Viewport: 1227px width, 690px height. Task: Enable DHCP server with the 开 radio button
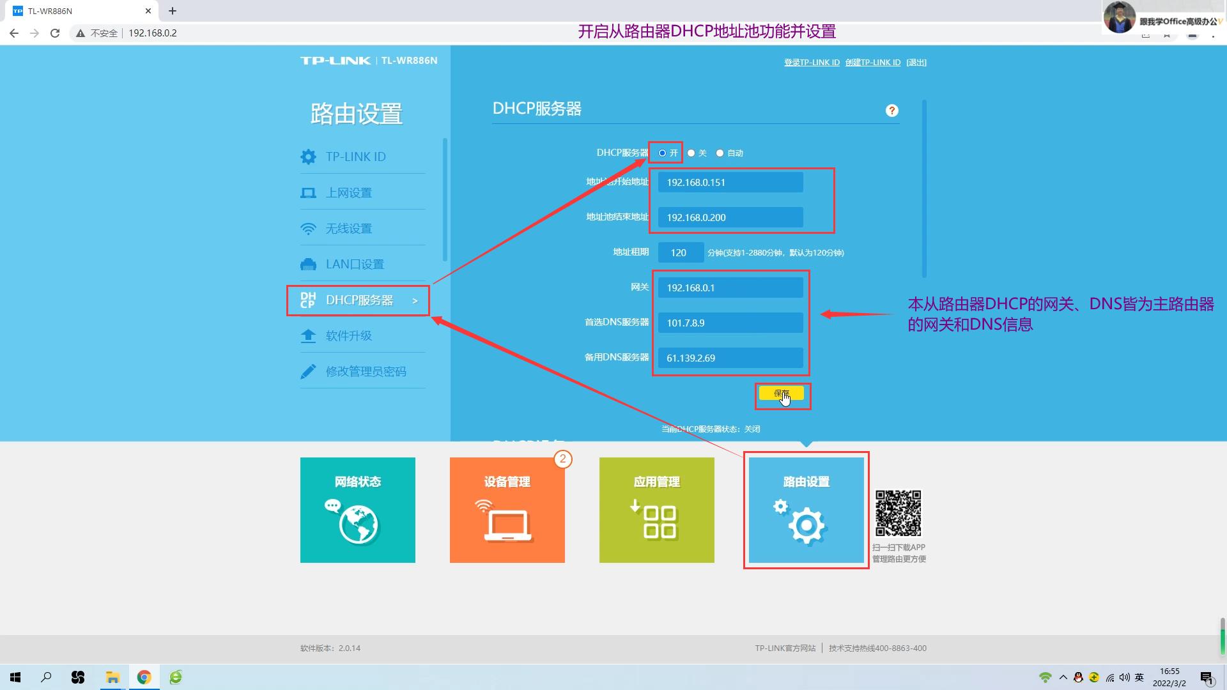pos(662,153)
